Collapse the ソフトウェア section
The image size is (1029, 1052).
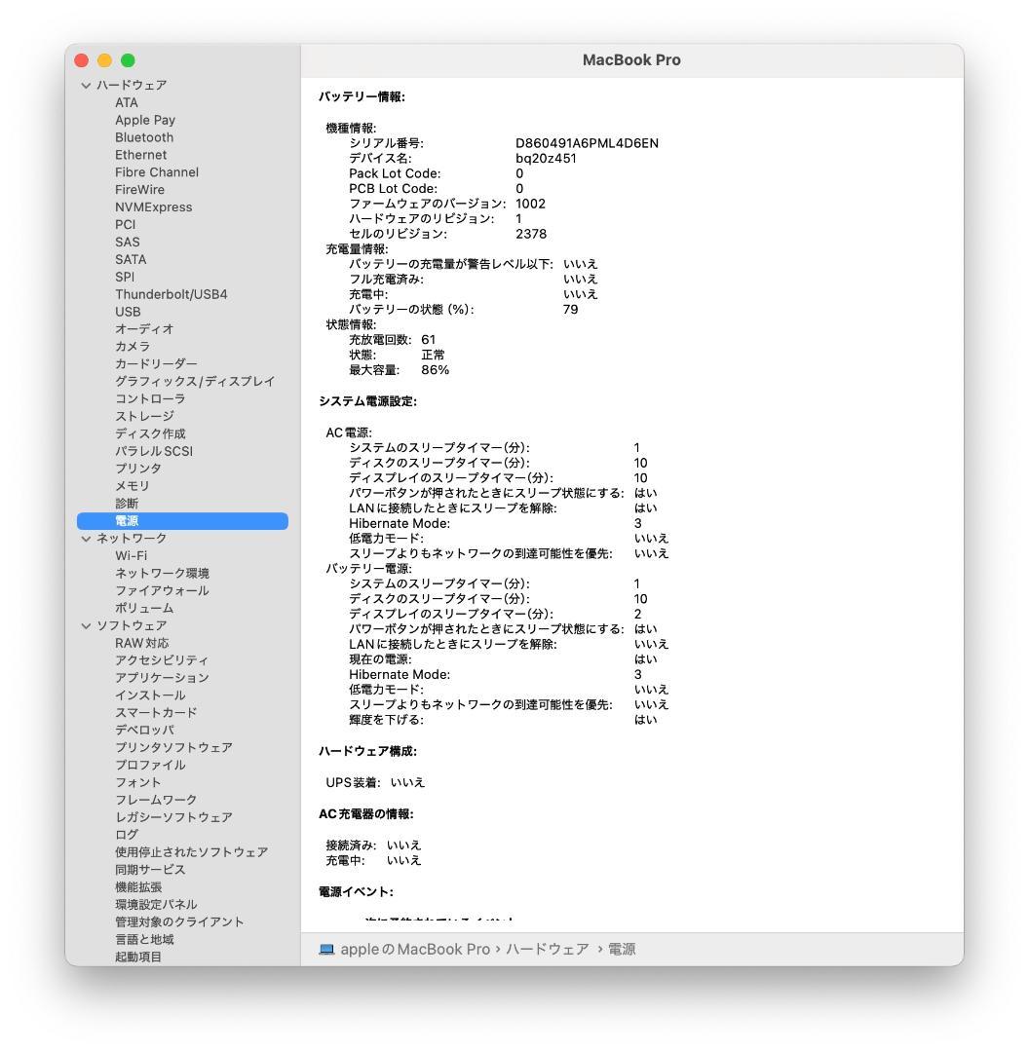[x=86, y=625]
